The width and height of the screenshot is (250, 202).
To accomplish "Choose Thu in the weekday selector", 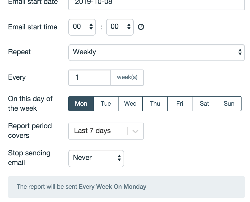I will (155, 104).
